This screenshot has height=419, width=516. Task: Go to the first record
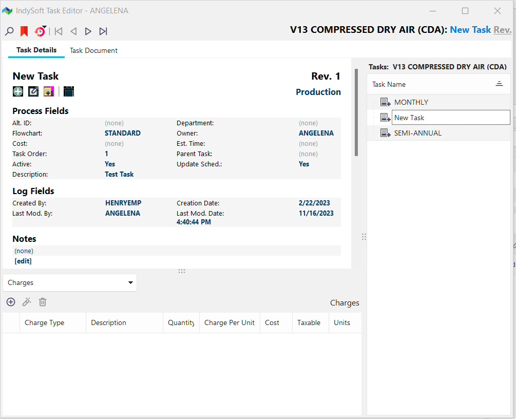(59, 31)
